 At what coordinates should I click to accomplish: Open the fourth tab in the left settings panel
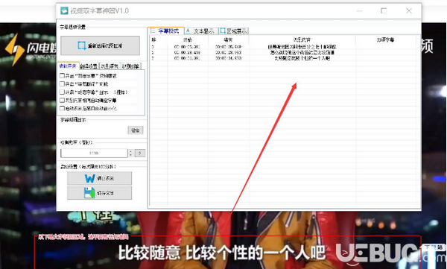pos(131,66)
